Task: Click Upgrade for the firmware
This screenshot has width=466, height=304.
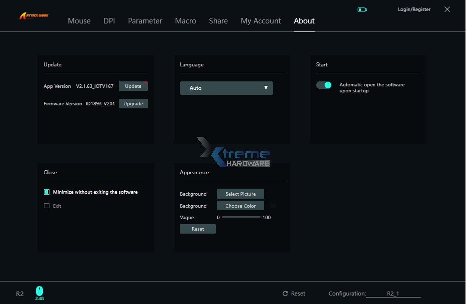Action: coord(133,103)
